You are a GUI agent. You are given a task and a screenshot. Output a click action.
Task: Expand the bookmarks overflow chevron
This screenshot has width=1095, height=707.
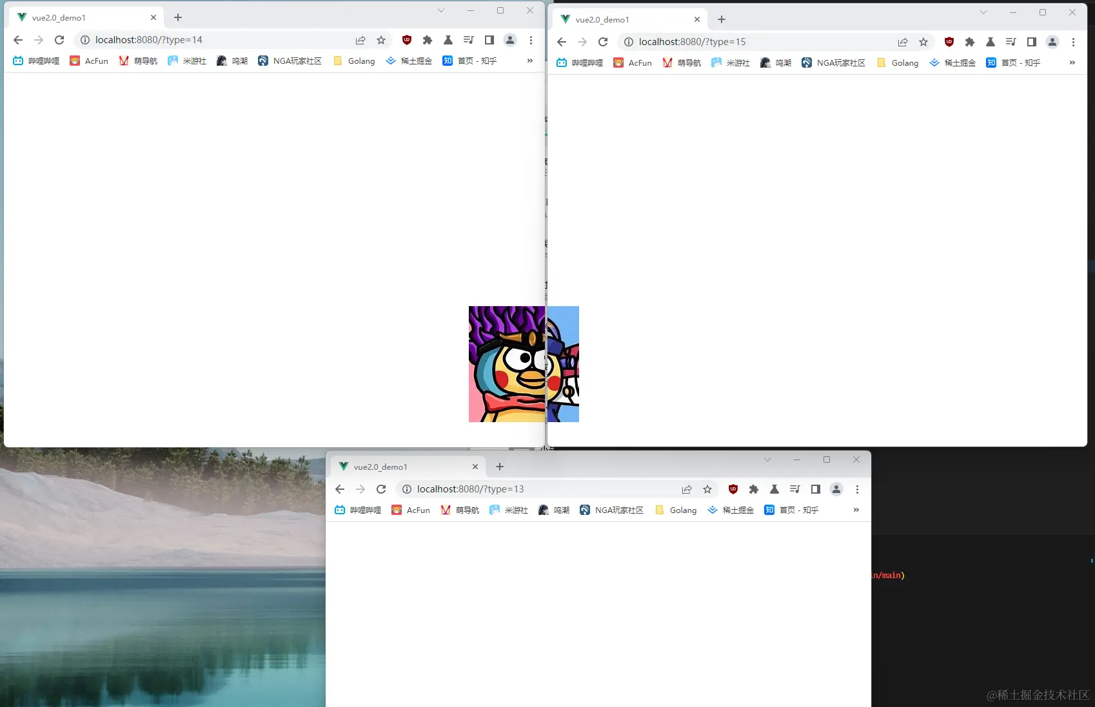tap(530, 61)
